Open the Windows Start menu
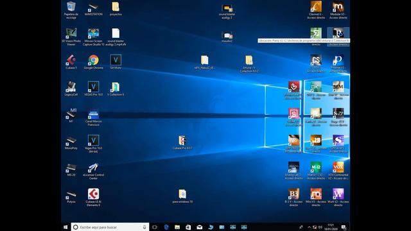411x231 pixels. pyautogui.click(x=66, y=227)
